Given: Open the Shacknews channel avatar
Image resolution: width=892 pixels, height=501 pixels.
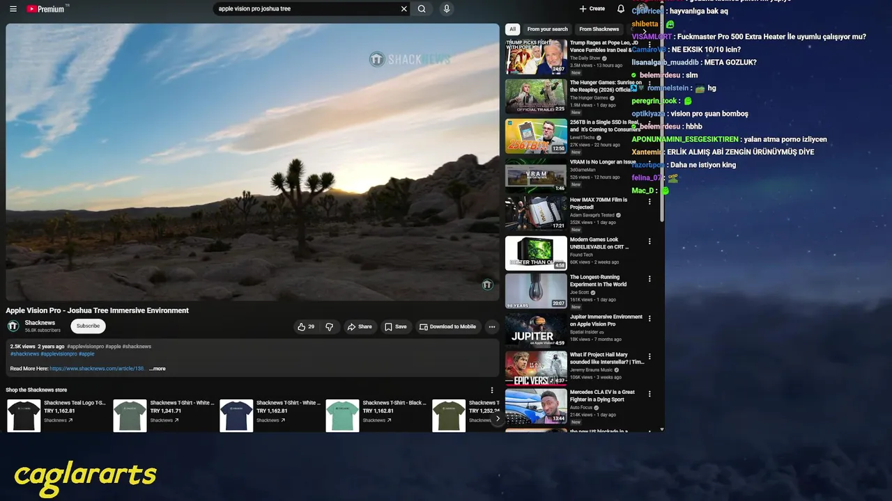Looking at the screenshot, I should [x=13, y=326].
